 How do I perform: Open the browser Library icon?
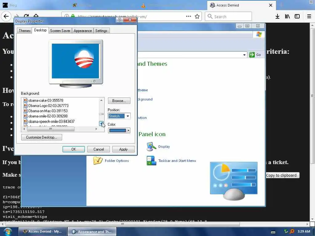(x=287, y=17)
